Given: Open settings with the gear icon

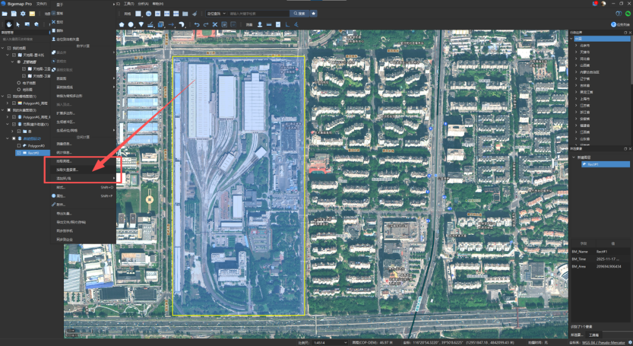Looking at the screenshot, I should point(23,13).
